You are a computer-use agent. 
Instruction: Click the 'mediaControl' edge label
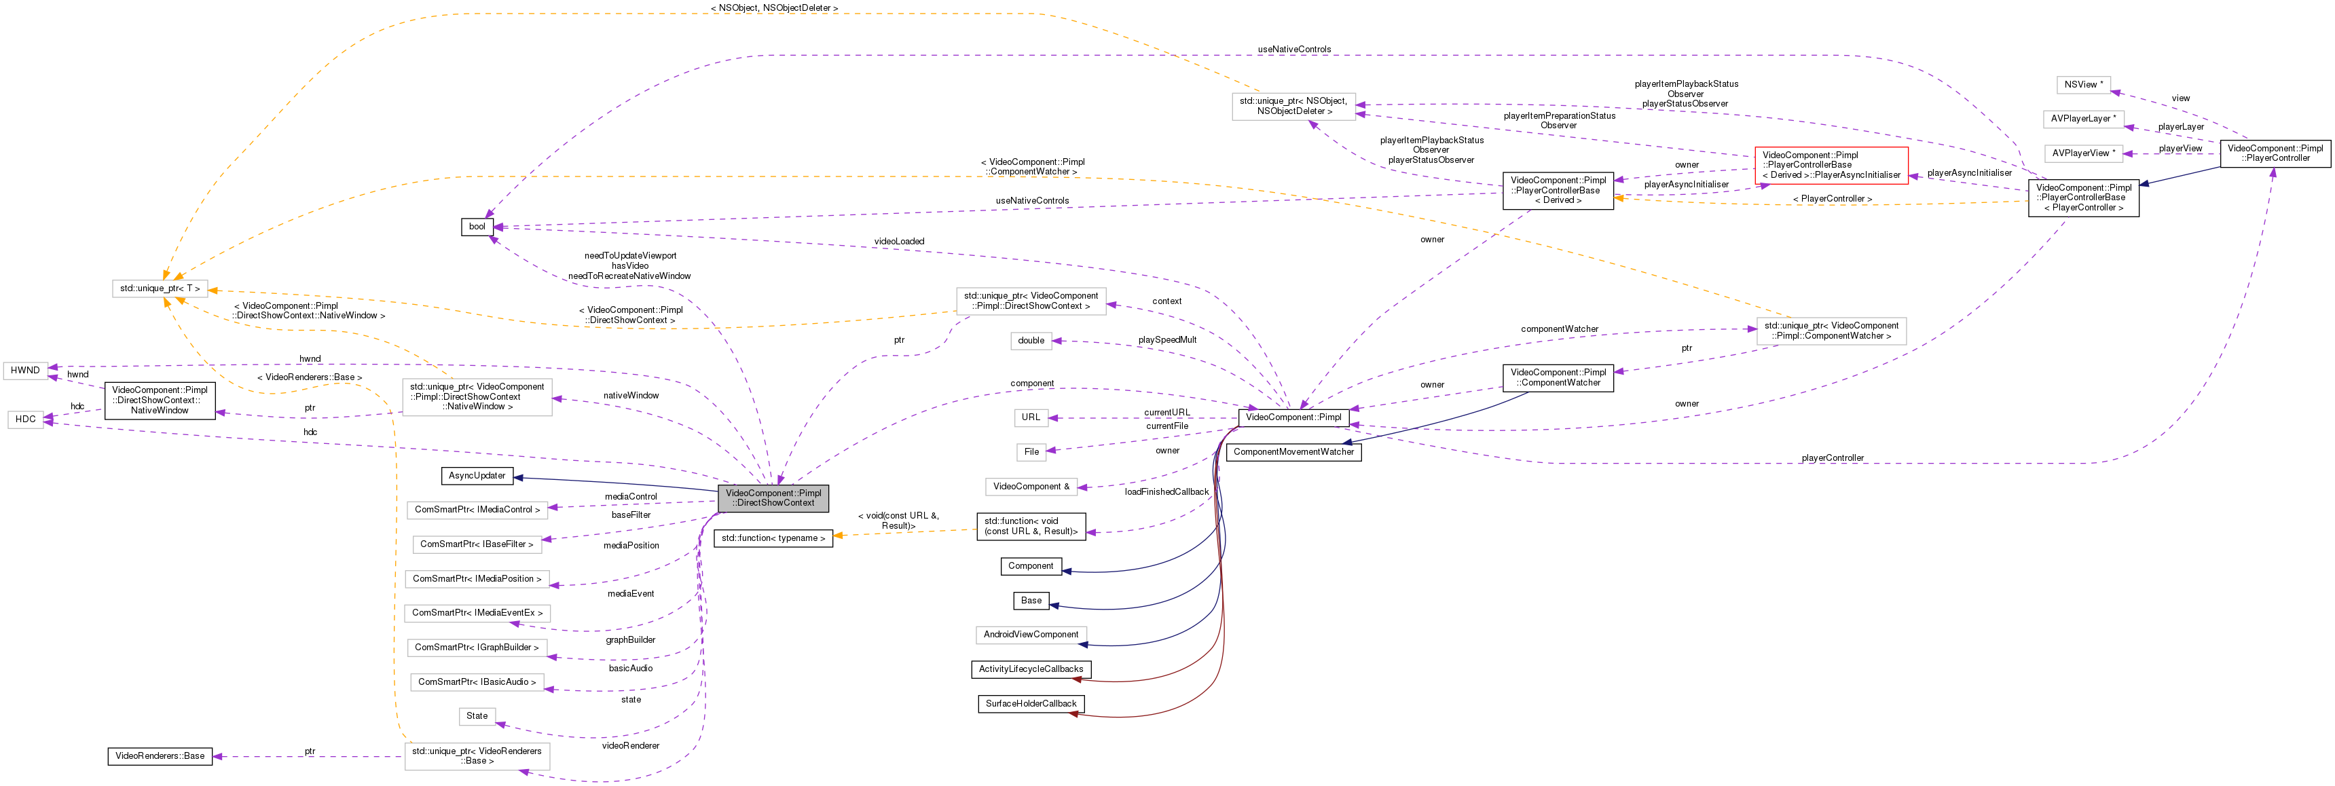pyautogui.click(x=631, y=497)
